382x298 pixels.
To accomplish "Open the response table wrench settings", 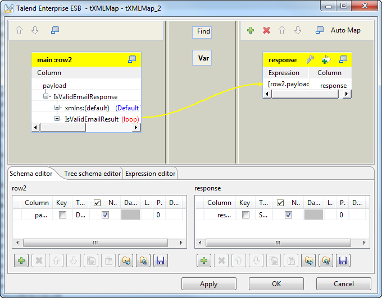I will (310, 59).
